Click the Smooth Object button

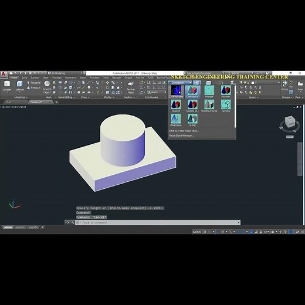[x=47, y=87]
